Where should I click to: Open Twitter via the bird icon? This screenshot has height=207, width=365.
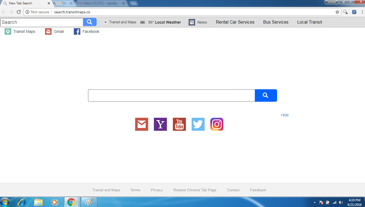pyautogui.click(x=198, y=124)
